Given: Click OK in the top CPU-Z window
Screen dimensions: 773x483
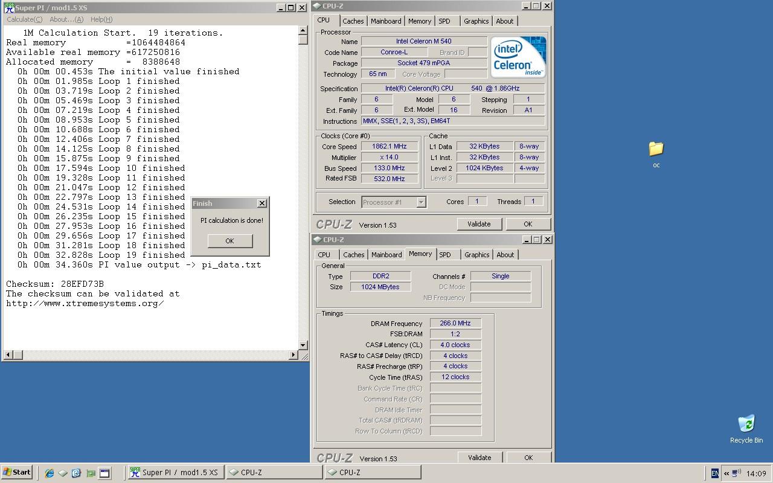Looking at the screenshot, I should (528, 224).
